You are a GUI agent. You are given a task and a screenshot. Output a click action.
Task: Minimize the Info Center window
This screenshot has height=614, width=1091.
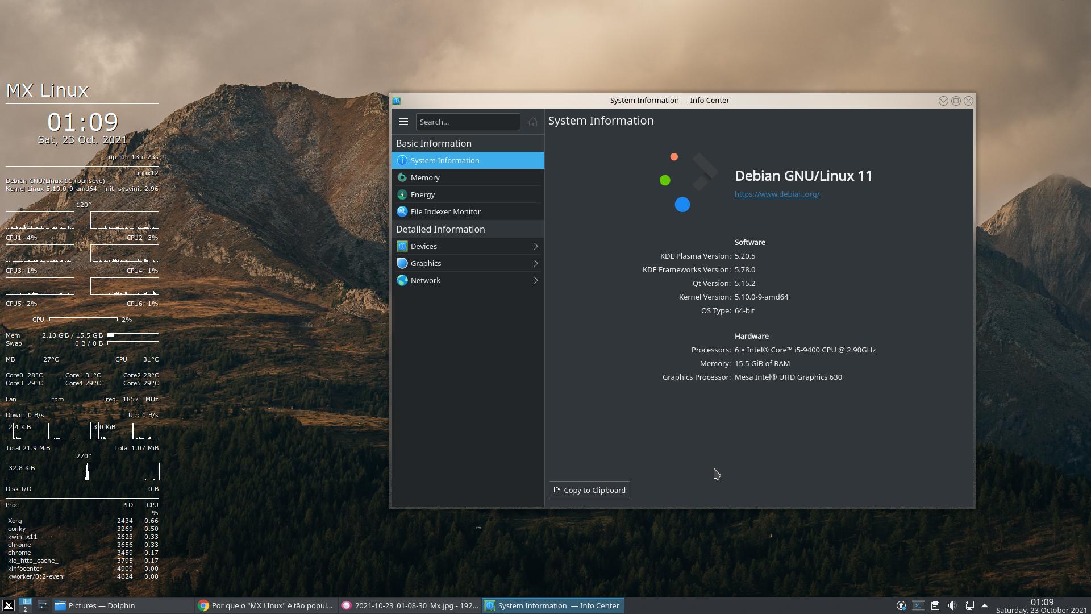click(x=943, y=101)
